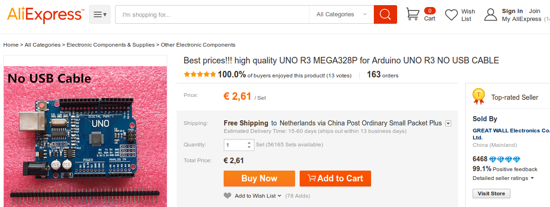Go to the Home breadcrumb

pyautogui.click(x=11, y=45)
